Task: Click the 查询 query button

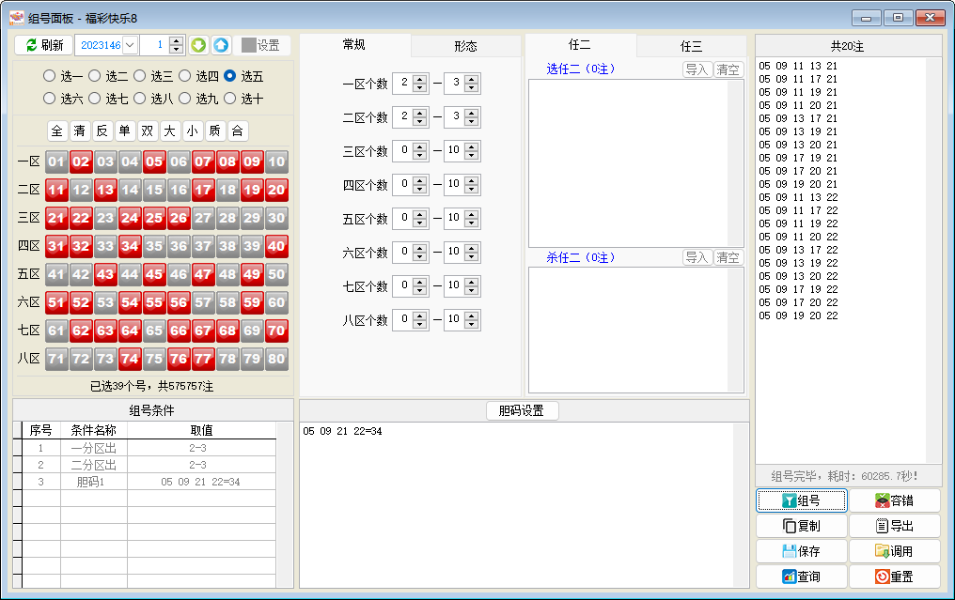Action: (x=801, y=577)
